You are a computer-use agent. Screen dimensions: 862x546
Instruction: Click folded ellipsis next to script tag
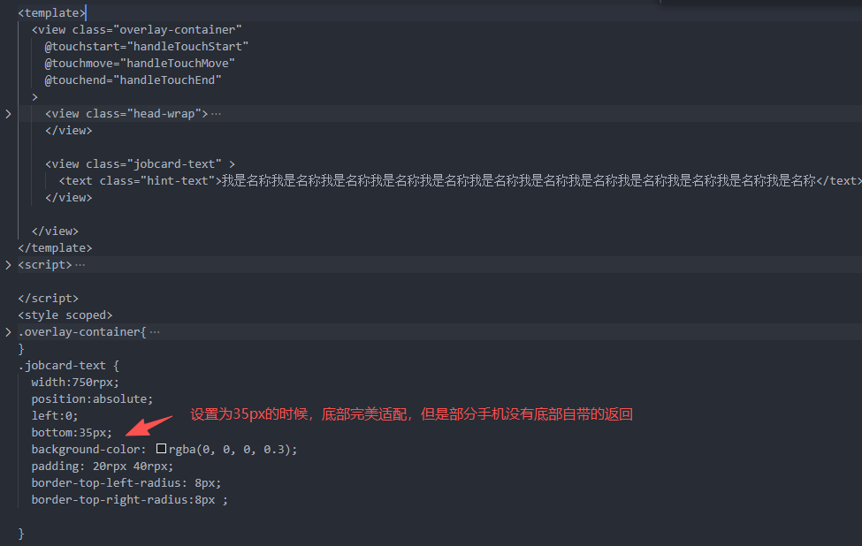[x=80, y=265]
